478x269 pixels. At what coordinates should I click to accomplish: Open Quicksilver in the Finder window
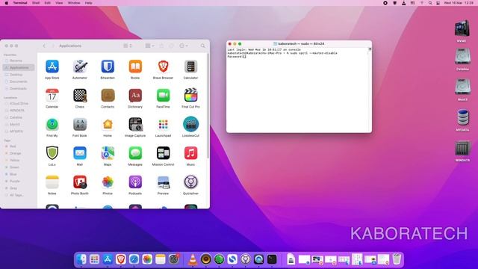191,182
